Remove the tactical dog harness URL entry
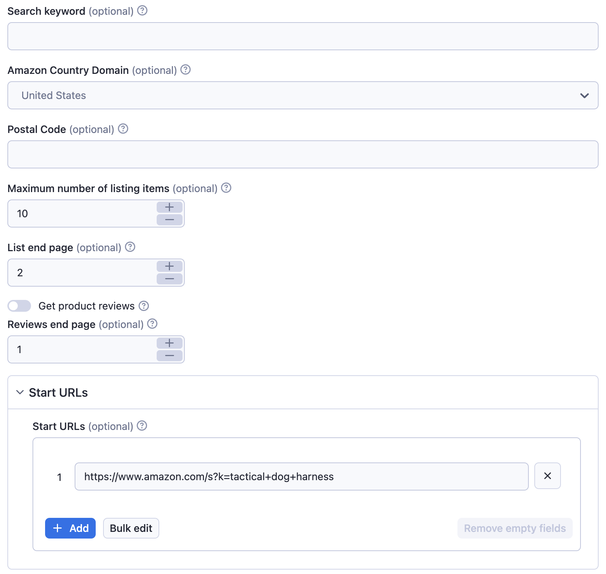Image resolution: width=606 pixels, height=574 pixels. (547, 476)
